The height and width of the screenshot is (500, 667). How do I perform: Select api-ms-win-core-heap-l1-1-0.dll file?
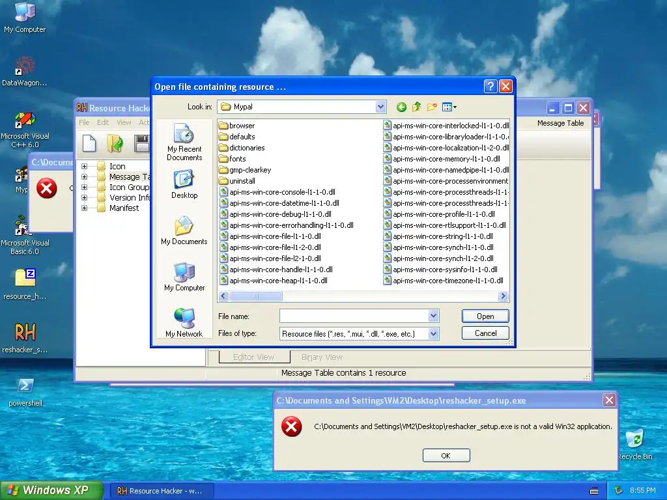tap(274, 280)
